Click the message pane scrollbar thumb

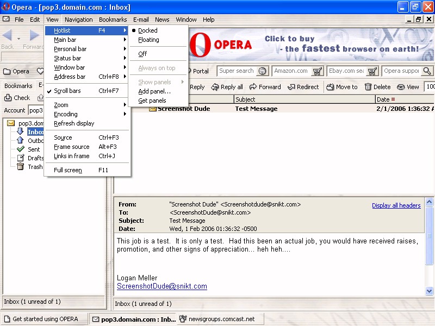point(429,236)
